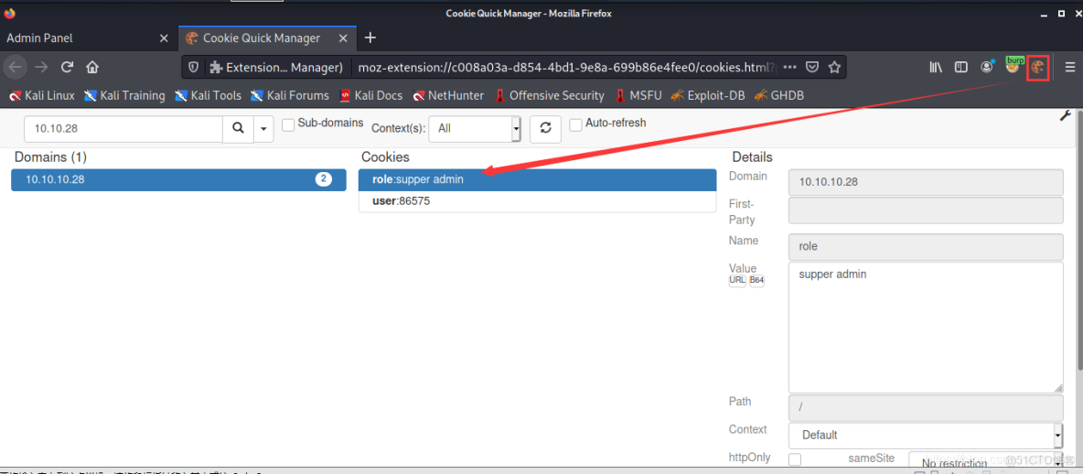Click the domain search input field
This screenshot has height=474, width=1083.
coord(123,128)
